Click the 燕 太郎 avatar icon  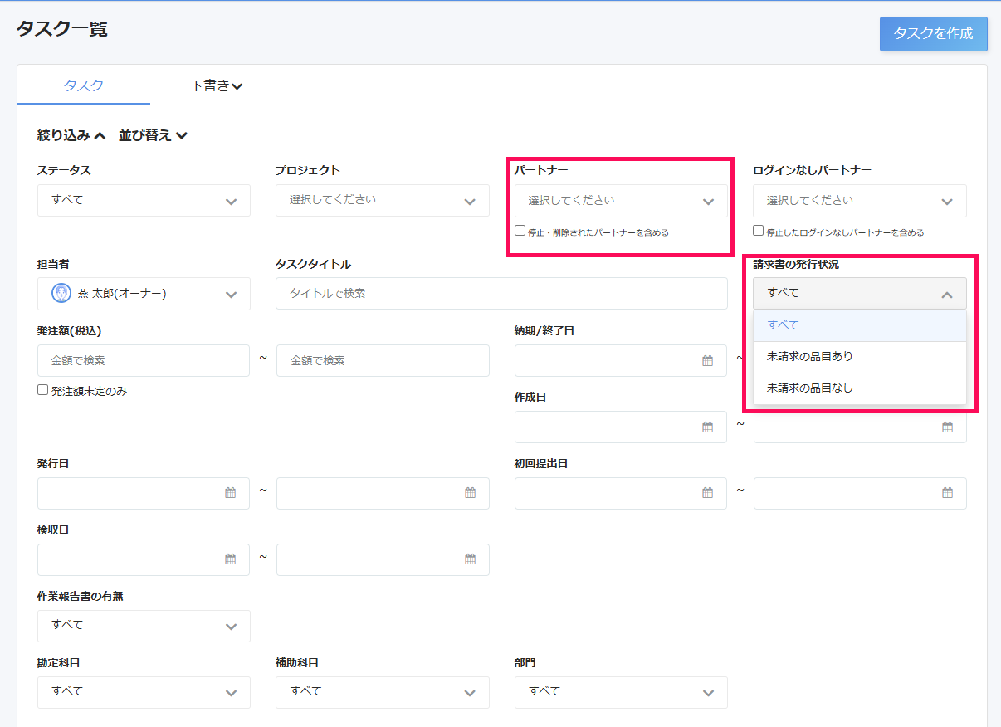point(61,293)
